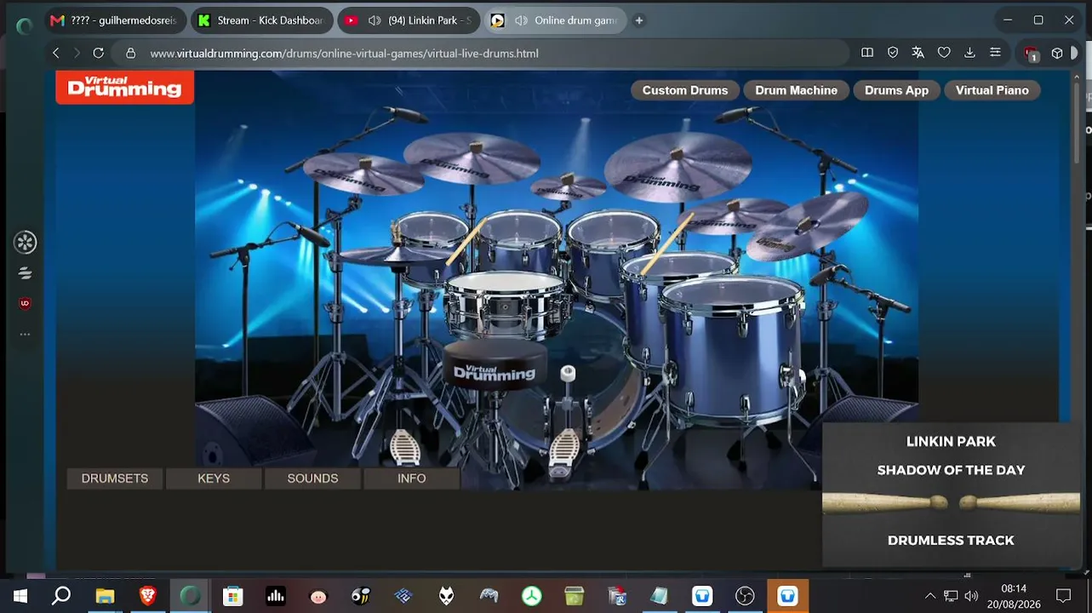Screen dimensions: 1092x613
Task: Open a new browser tab
Action: 639,20
